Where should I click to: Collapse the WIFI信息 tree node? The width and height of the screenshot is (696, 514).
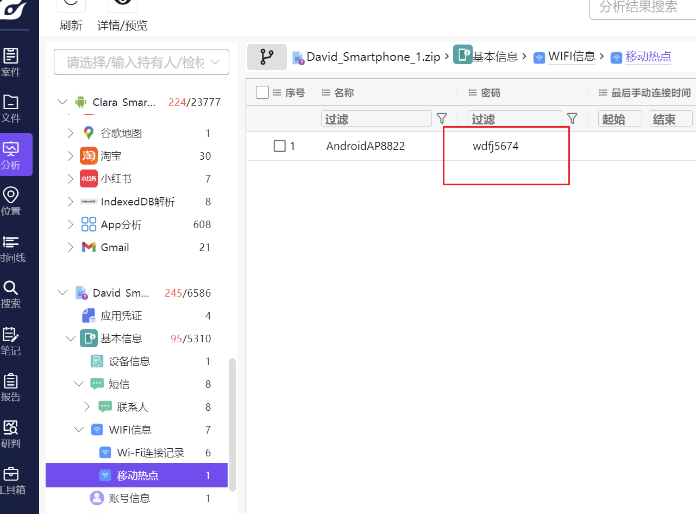pyautogui.click(x=79, y=430)
